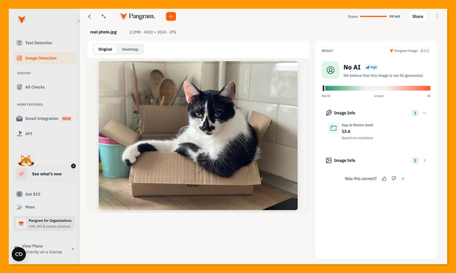Click the Based on metadata note
Image resolution: width=456 pixels, height=273 pixels.
357,138
